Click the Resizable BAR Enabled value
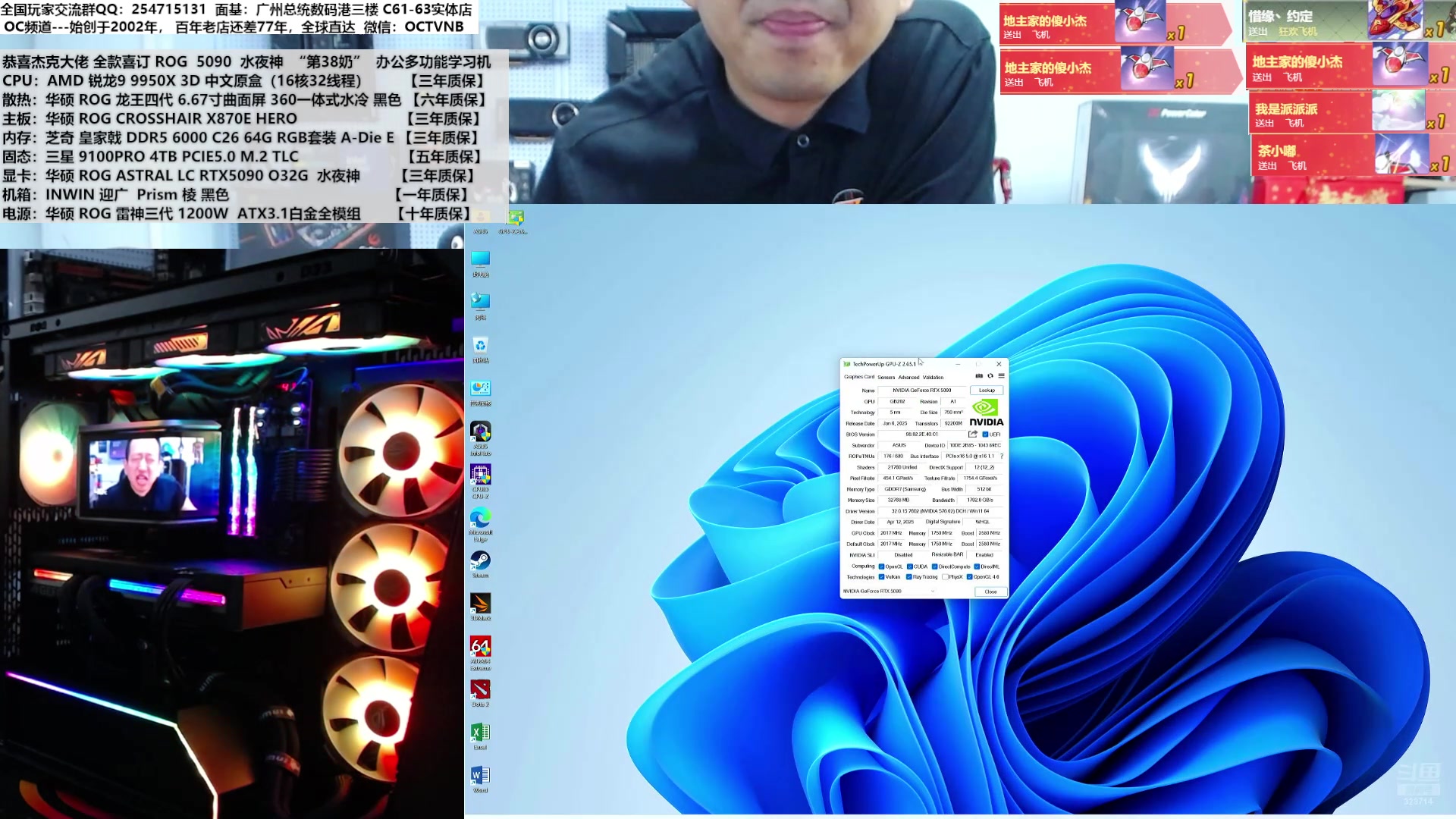Viewport: 1456px width, 819px height. [984, 555]
